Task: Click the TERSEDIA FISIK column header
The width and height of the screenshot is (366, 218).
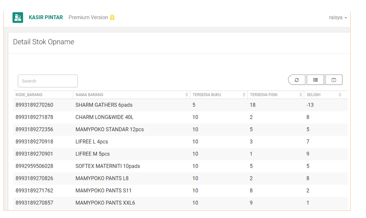Action: tap(264, 95)
